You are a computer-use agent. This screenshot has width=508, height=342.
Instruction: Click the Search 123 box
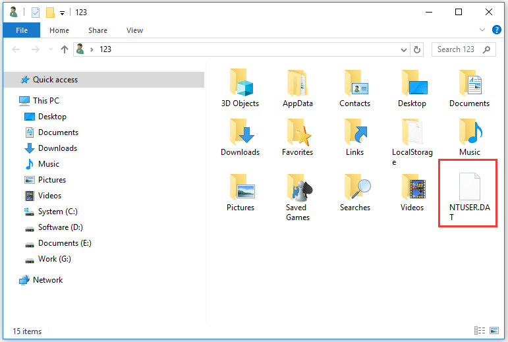tap(463, 49)
